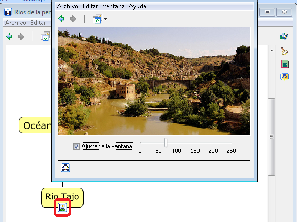The image size is (297, 222).
Task: Open the Ventana menu
Action: 113,6
